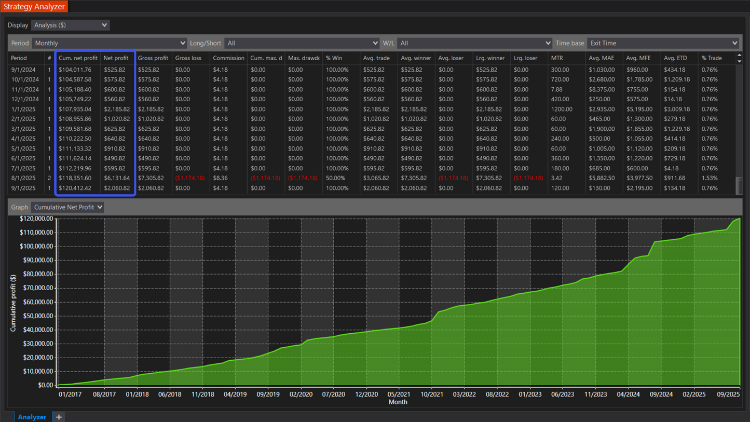Click the MTR column header
The width and height of the screenshot is (750, 422).
pos(557,58)
